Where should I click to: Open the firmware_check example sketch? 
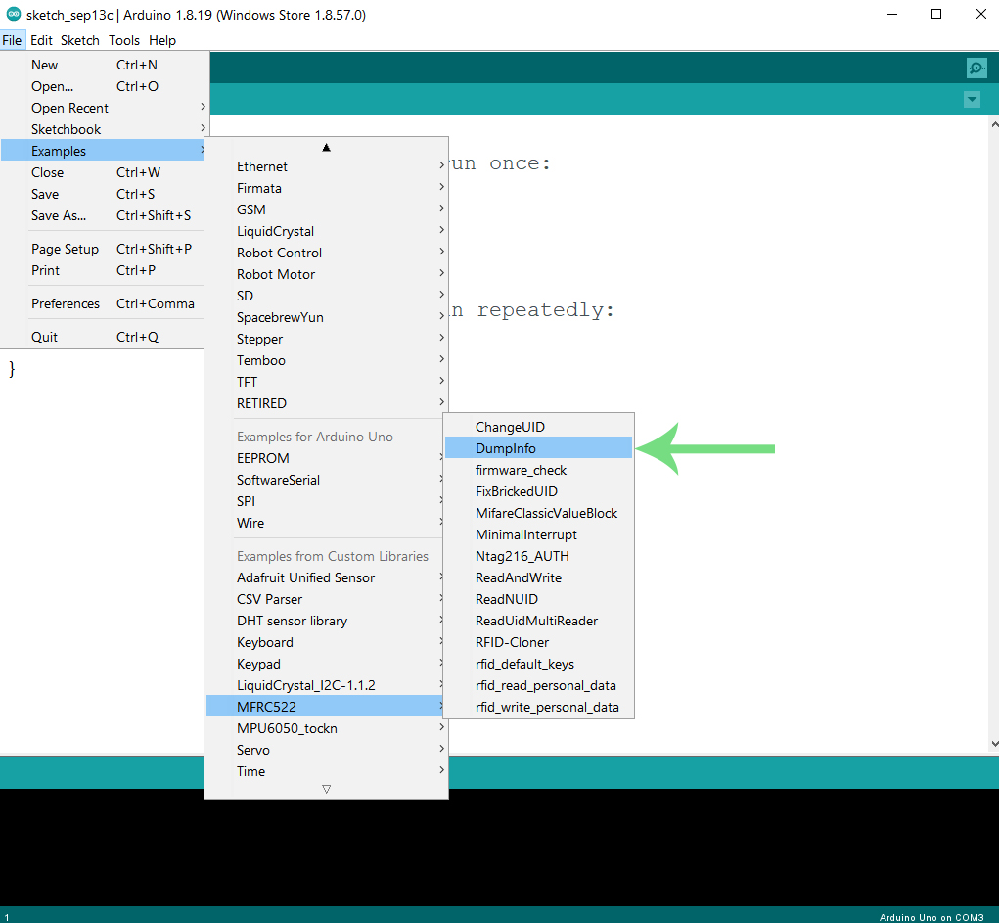point(538,471)
